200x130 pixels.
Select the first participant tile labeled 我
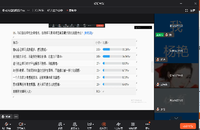(x=176, y=26)
